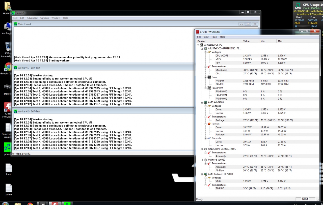This screenshot has height=205, width=323.
Task: Select the VIN0 voltage row
Action: tap(257, 181)
